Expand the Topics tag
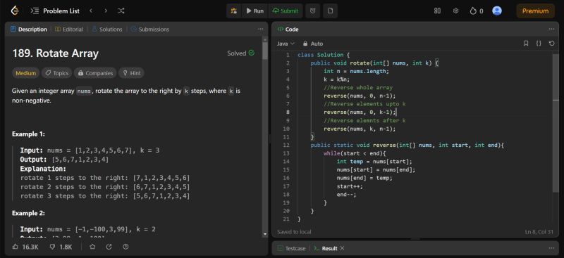 pos(57,73)
